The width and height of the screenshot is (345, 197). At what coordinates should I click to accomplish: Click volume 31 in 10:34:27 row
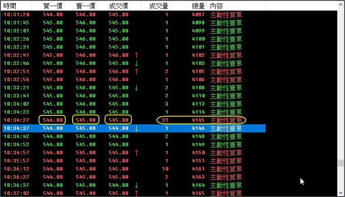tap(165, 120)
